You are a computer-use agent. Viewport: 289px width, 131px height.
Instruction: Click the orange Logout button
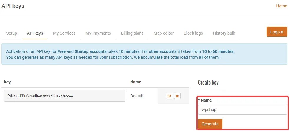pyautogui.click(x=277, y=32)
